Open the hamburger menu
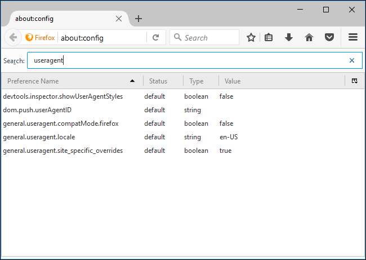The width and height of the screenshot is (366, 260). point(353,37)
